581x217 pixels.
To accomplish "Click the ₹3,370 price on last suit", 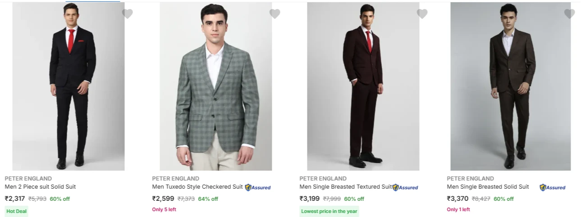I will point(457,199).
